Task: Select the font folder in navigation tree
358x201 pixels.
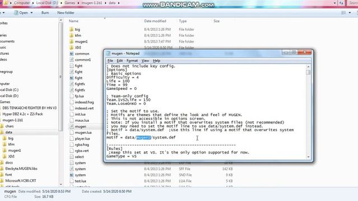Action: pos(8,175)
